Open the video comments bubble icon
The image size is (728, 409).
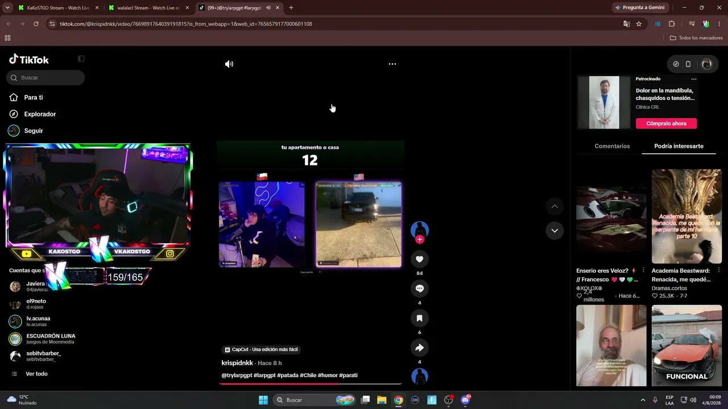pyautogui.click(x=419, y=289)
